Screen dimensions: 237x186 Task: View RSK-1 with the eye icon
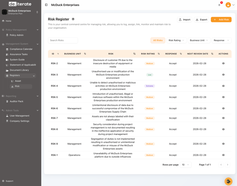pos(223,155)
